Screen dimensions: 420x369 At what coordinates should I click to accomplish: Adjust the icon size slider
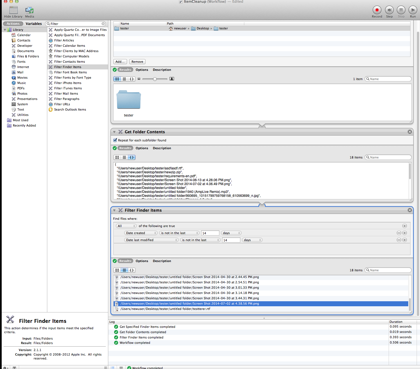tap(155, 79)
